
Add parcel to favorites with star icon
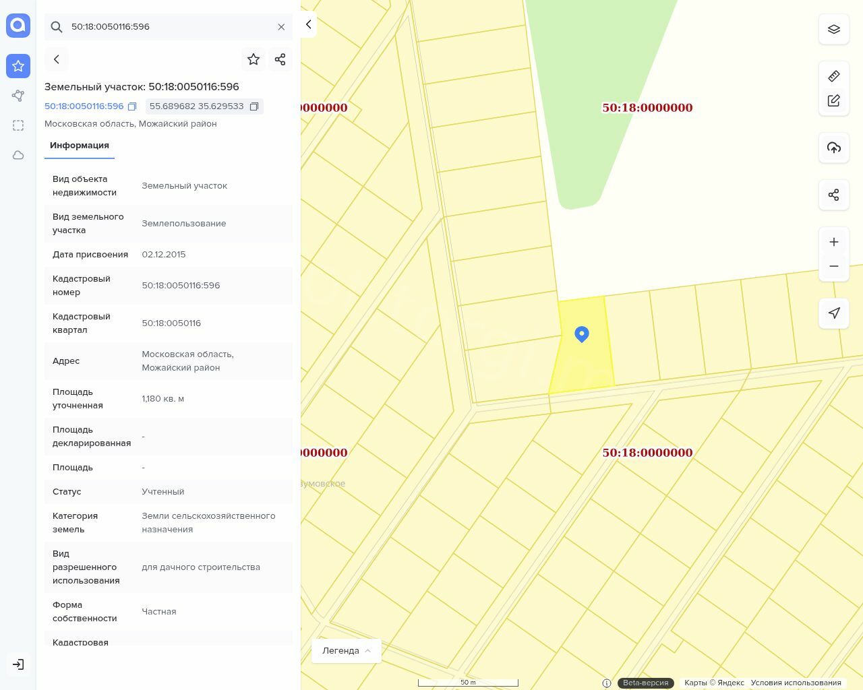tap(254, 59)
